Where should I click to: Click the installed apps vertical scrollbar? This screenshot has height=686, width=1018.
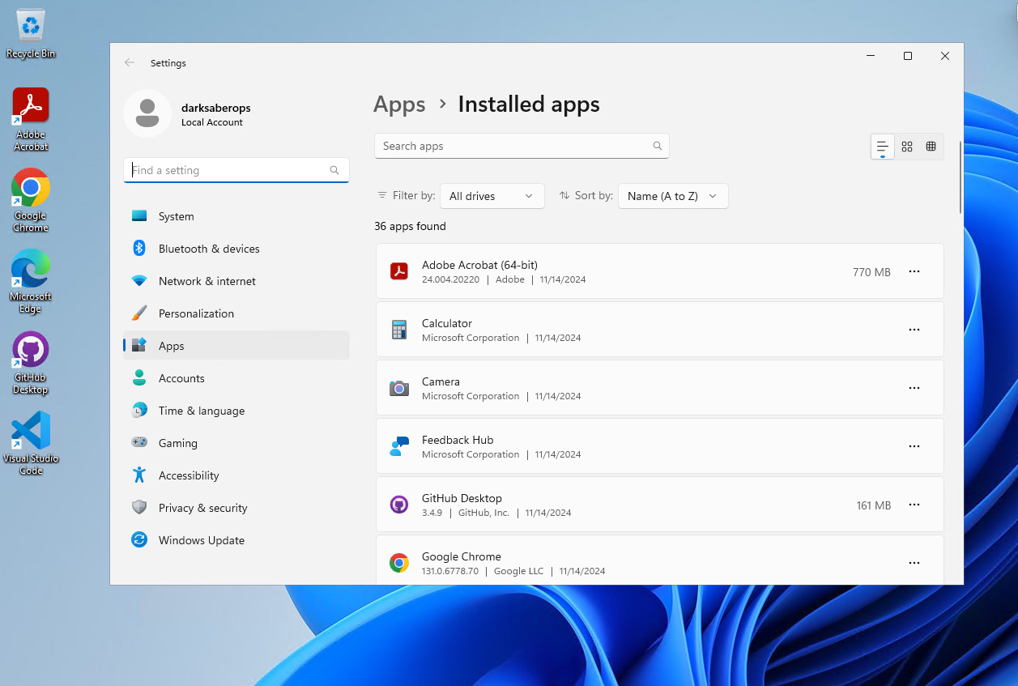tap(960, 178)
